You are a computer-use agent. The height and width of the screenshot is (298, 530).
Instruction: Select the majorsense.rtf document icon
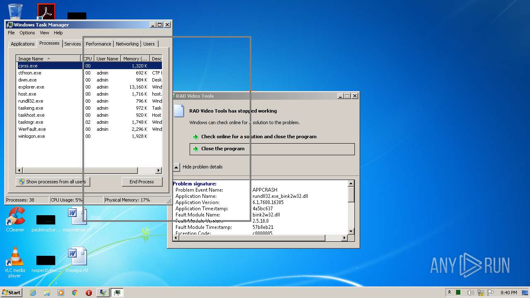pyautogui.click(x=77, y=220)
